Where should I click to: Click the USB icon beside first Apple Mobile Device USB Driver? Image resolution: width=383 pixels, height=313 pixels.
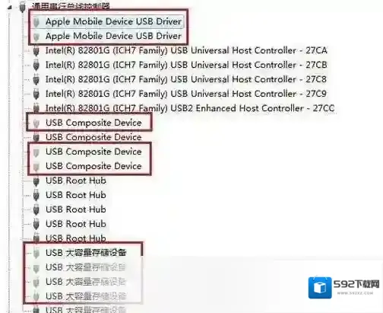[36, 22]
